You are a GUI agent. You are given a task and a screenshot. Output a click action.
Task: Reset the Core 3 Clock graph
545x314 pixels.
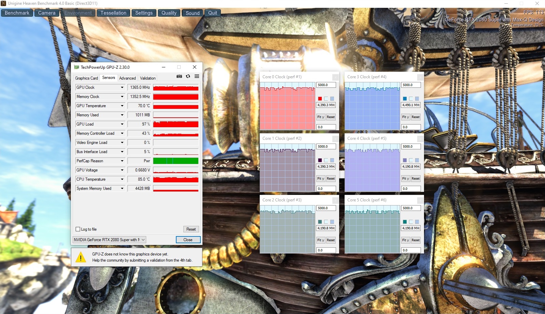pyautogui.click(x=415, y=117)
